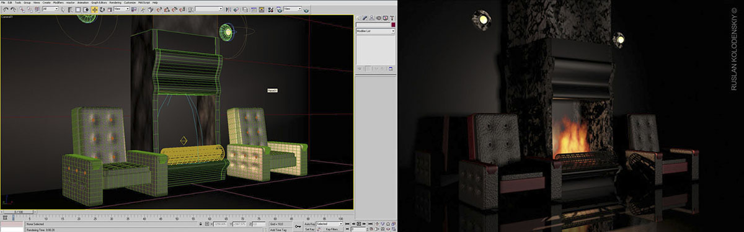Click the object color swatch
The image size is (744, 232).
click(392, 24)
